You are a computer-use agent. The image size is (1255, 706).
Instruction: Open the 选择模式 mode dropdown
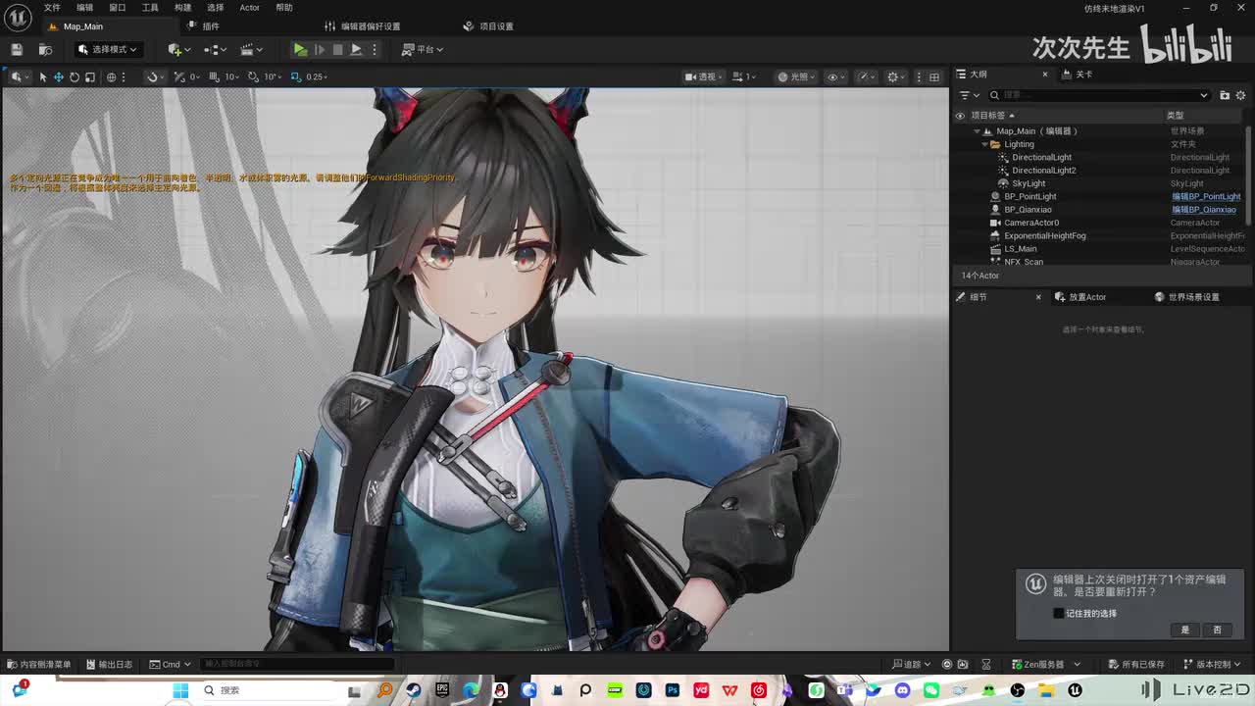coord(108,49)
